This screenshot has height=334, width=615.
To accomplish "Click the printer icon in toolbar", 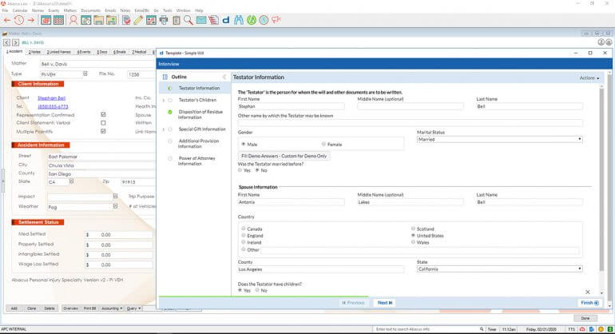I will coord(164,20).
